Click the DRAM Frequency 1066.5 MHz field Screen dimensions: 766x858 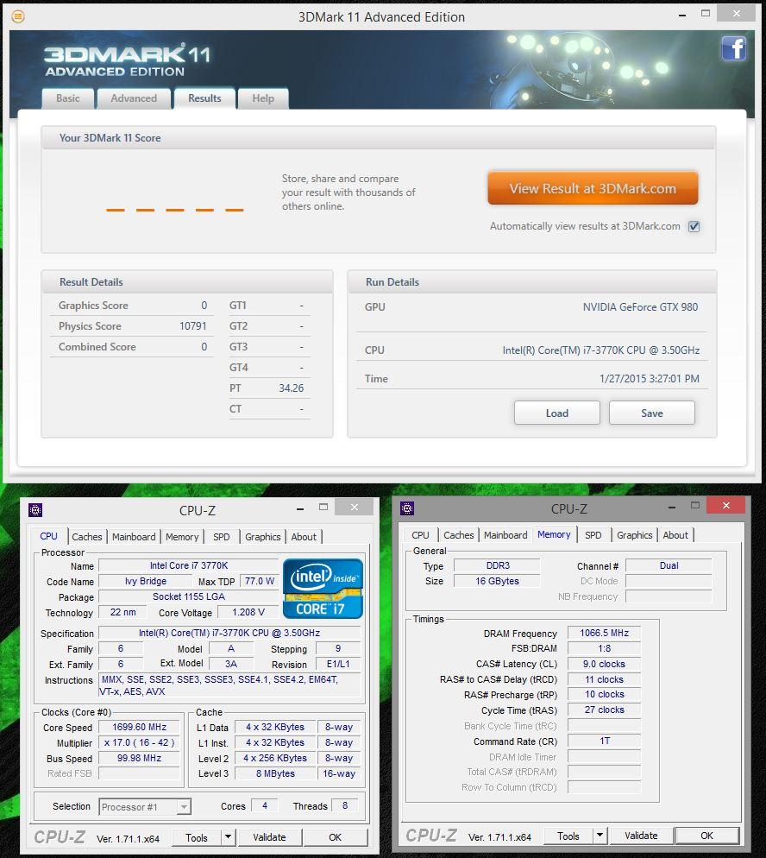[604, 633]
